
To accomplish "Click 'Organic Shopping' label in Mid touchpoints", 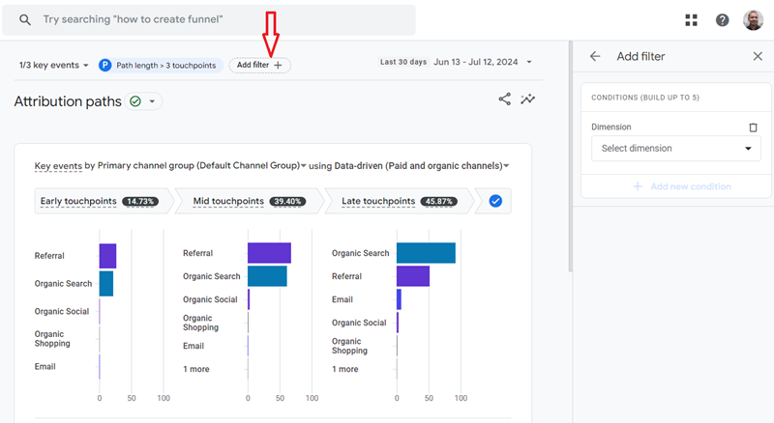I will (200, 323).
